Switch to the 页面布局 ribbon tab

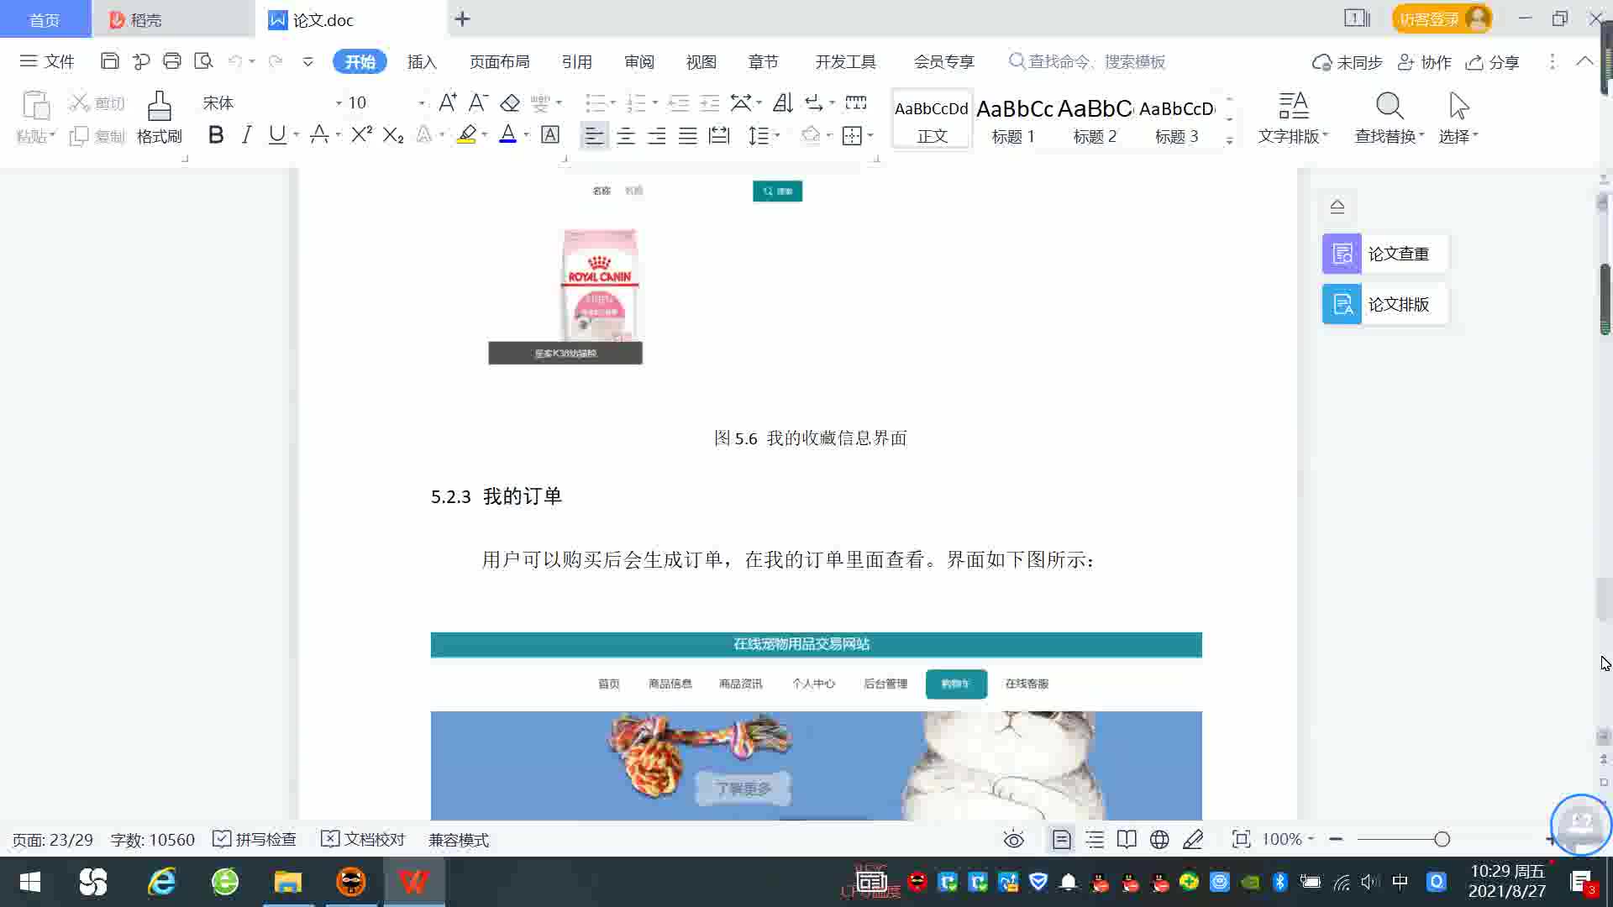click(499, 62)
